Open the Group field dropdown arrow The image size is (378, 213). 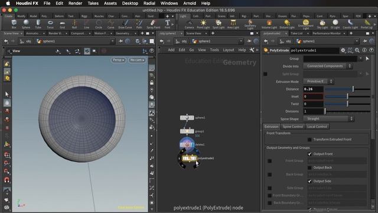click(x=361, y=59)
